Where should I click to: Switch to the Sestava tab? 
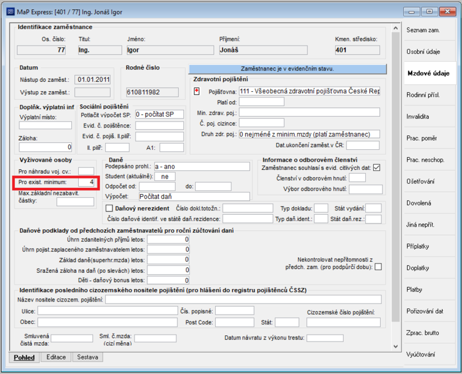[88, 357]
